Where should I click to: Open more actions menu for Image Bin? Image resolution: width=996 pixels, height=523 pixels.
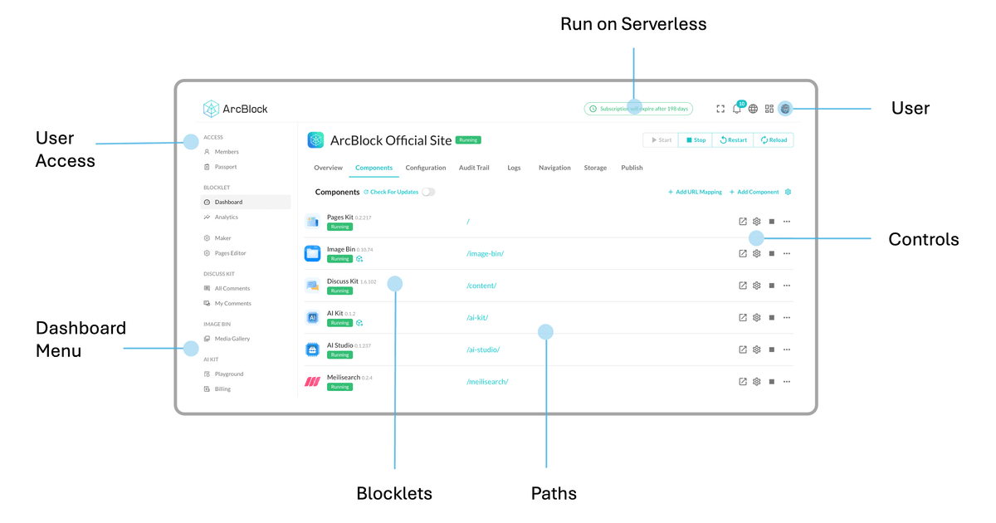[x=787, y=253]
